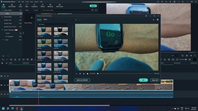198x111 pixels.
Task: Mute the audio track speaker
Action: click(x=8, y=94)
